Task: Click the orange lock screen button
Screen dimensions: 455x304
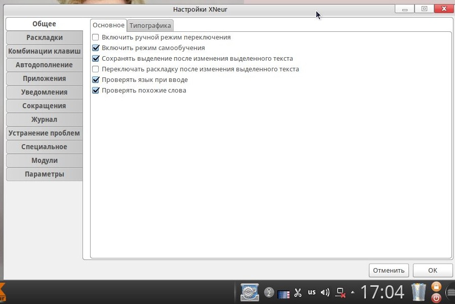Action: [436, 287]
